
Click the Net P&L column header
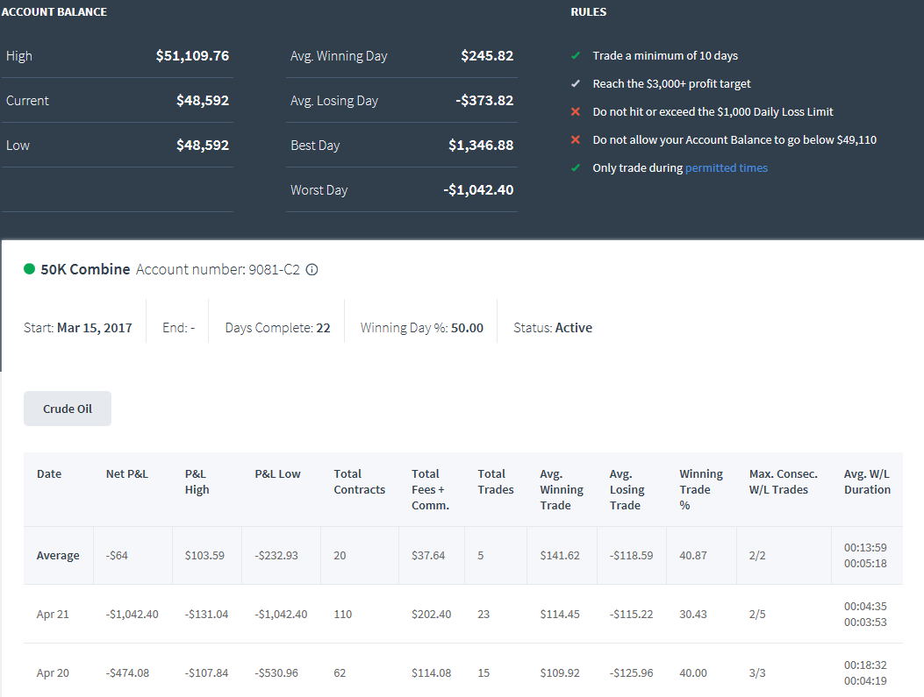[x=126, y=474]
